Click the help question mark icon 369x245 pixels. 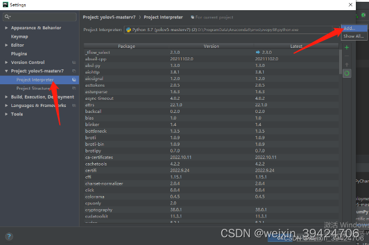click(9, 236)
